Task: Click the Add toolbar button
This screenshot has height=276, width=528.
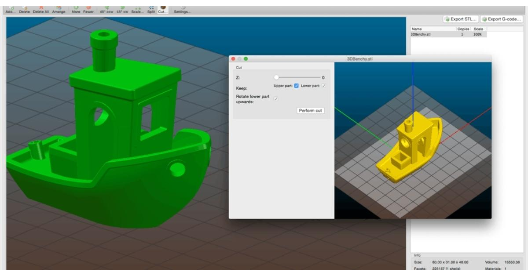Action: pos(11,10)
